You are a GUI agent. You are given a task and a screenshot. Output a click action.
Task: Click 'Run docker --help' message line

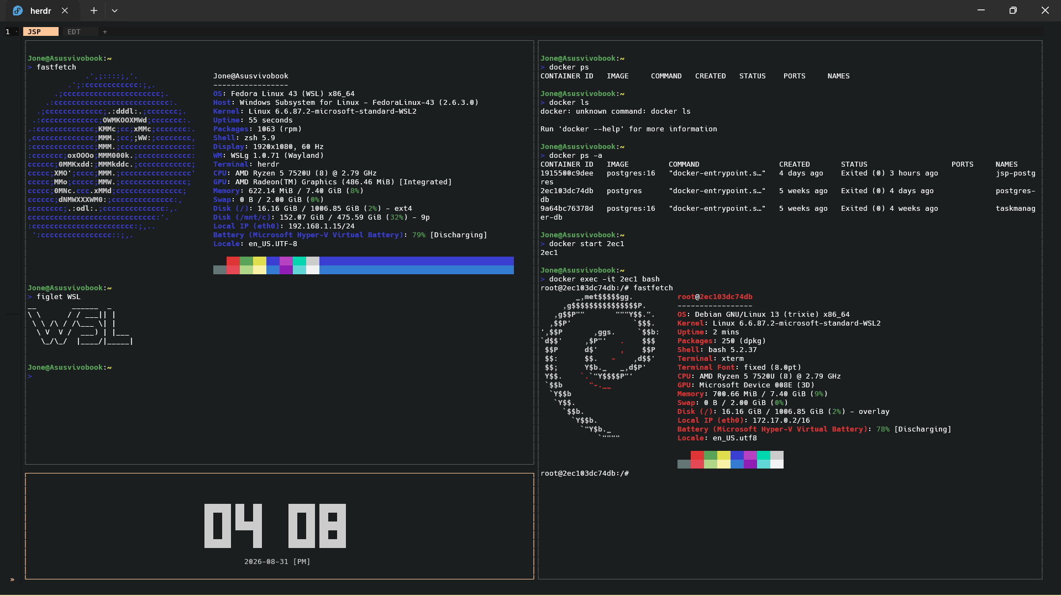[629, 129]
